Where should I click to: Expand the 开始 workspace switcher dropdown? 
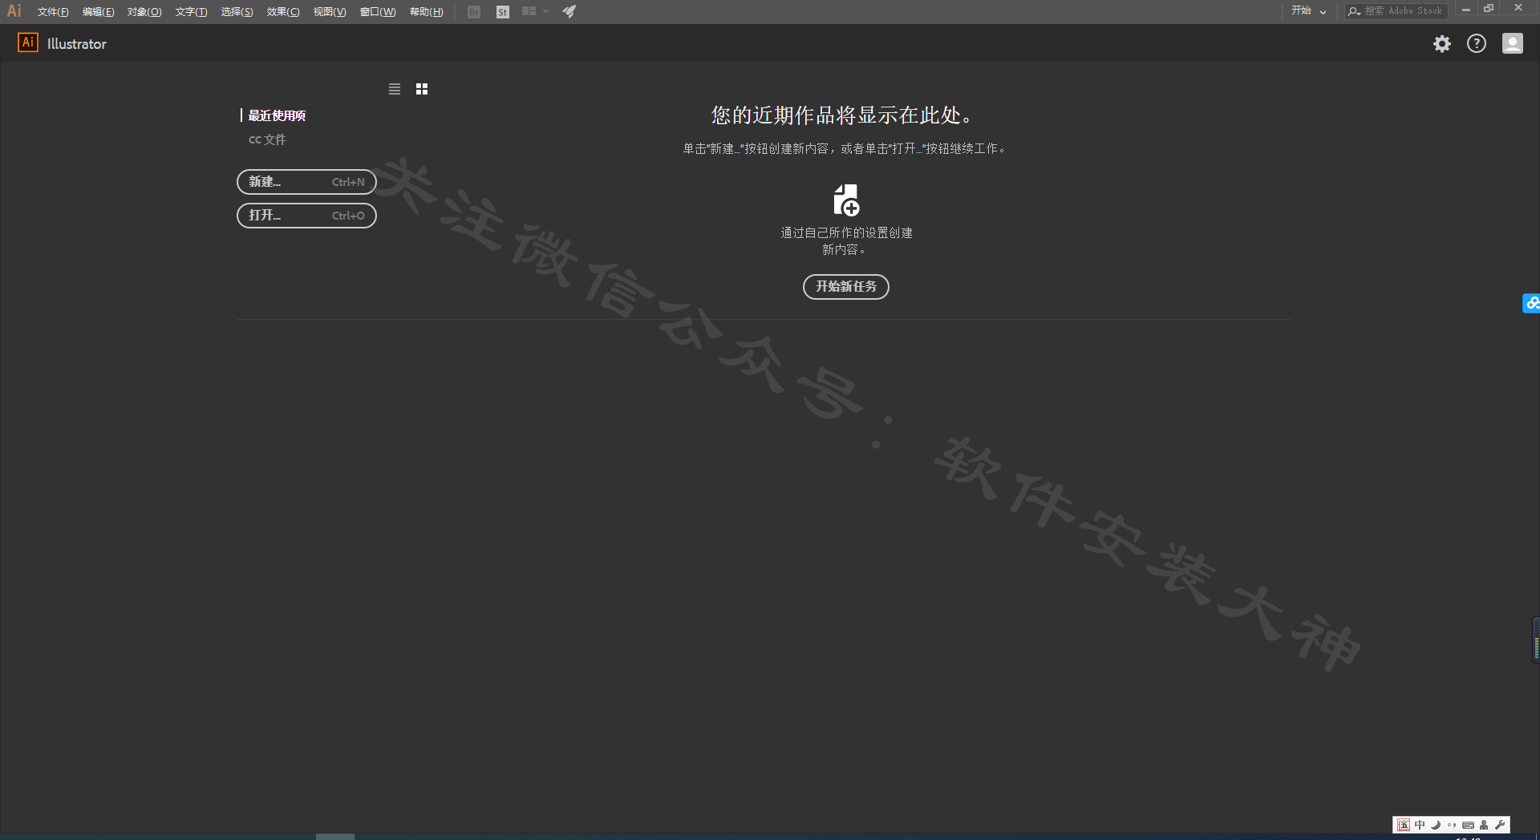tap(1309, 11)
